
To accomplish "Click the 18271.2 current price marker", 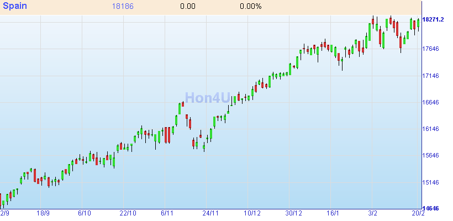I will (x=433, y=19).
